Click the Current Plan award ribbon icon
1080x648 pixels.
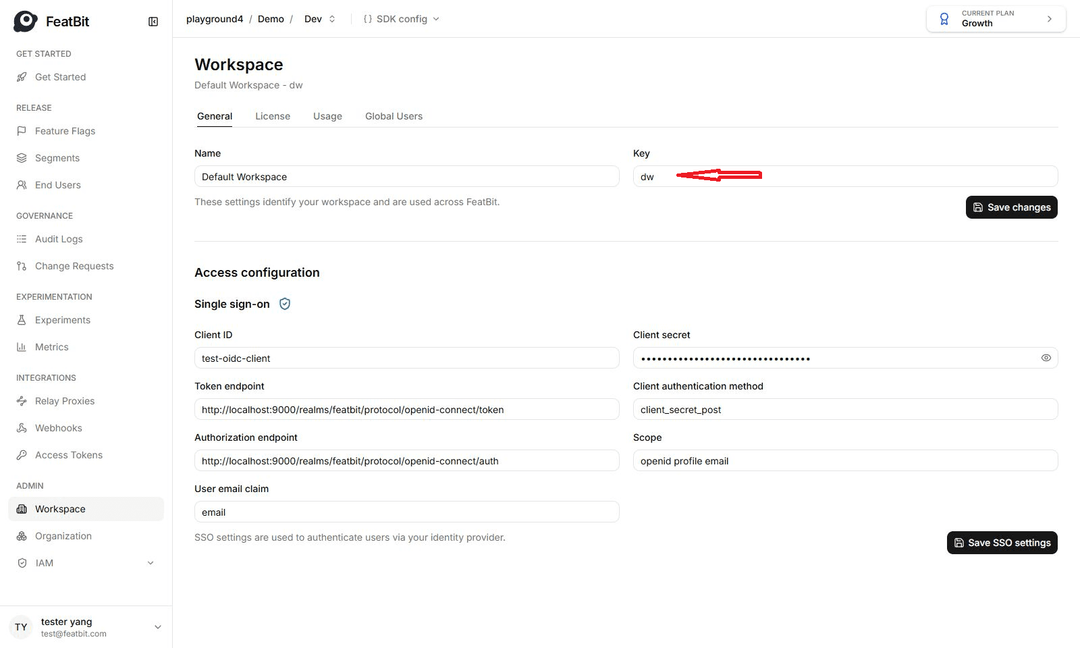(x=944, y=19)
